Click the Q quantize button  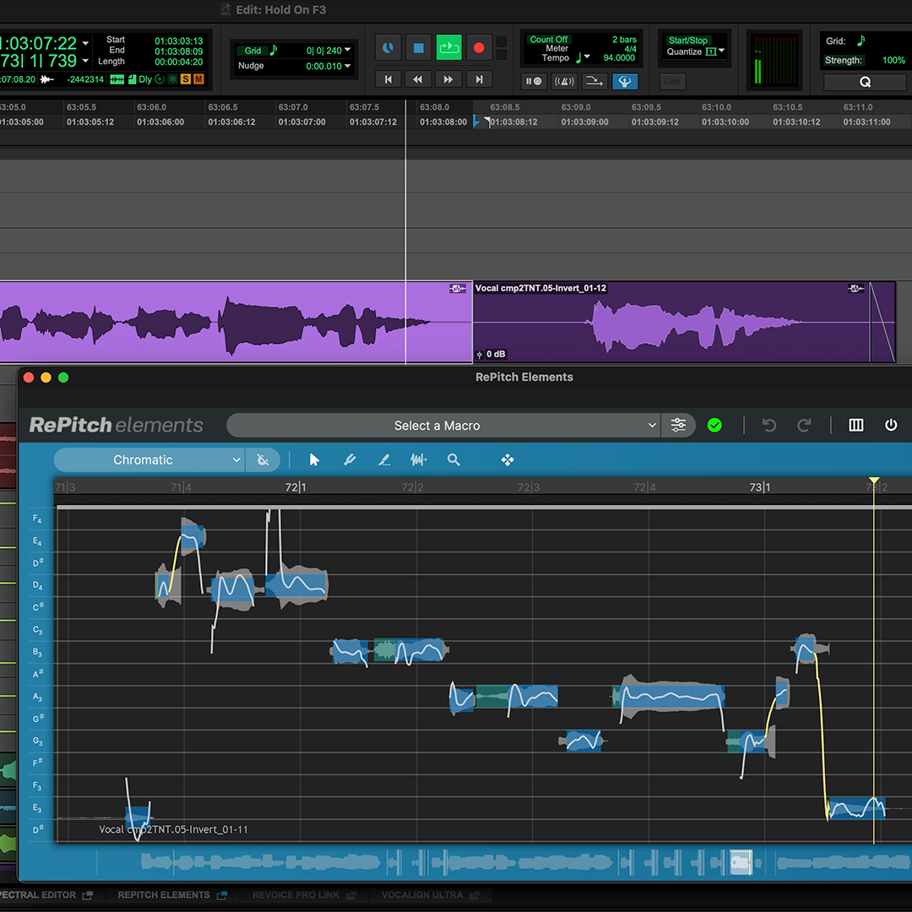tap(865, 82)
